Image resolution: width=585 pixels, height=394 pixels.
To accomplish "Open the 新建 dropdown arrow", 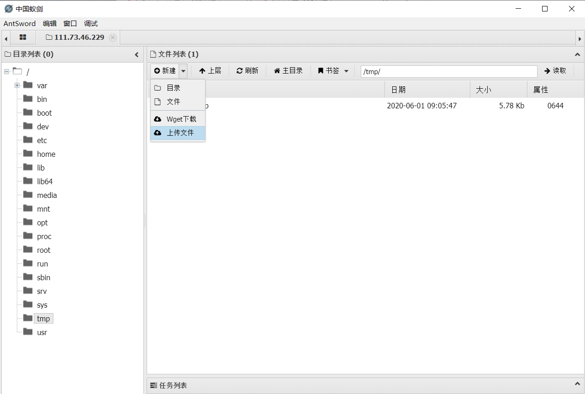I will 183,71.
